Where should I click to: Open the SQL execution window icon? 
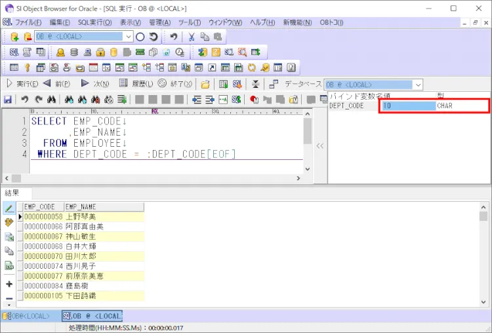pyautogui.click(x=14, y=52)
